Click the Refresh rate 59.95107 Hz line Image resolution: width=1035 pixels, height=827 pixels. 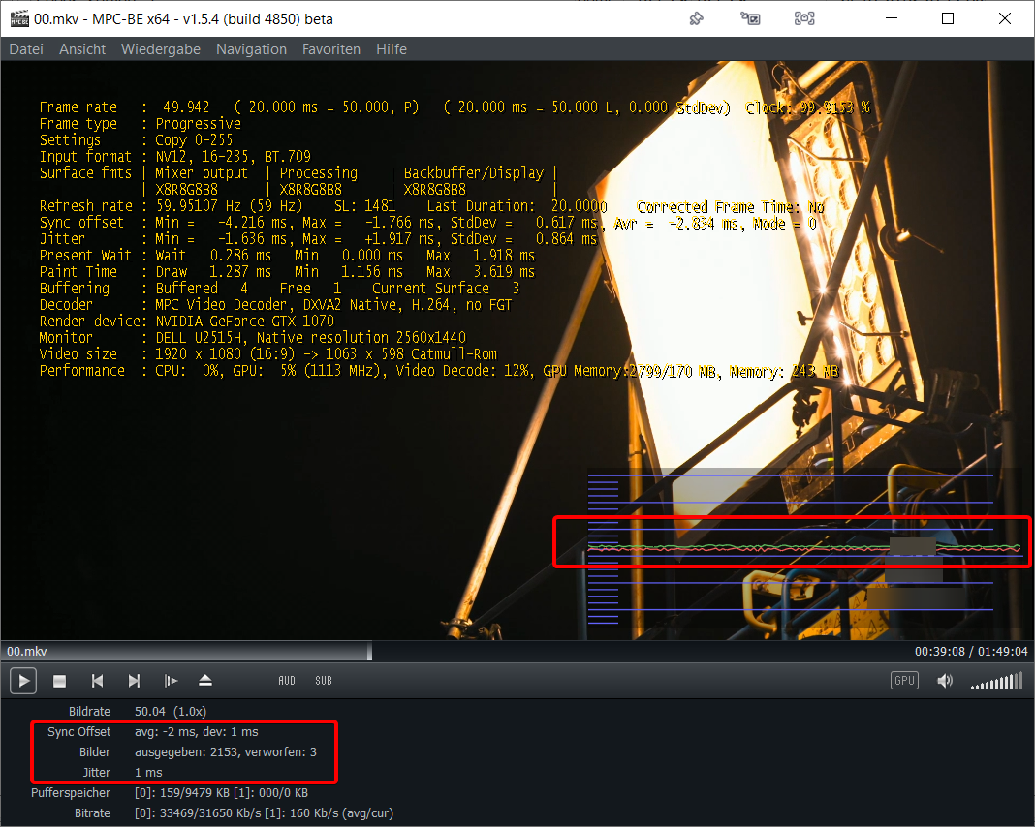tap(431, 205)
